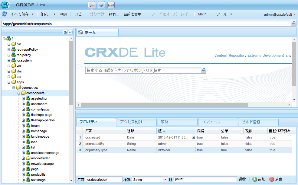Screen dimensions: 298x185
Task: Click the 追加 button to add property
Action: click(x=259, y=179)
